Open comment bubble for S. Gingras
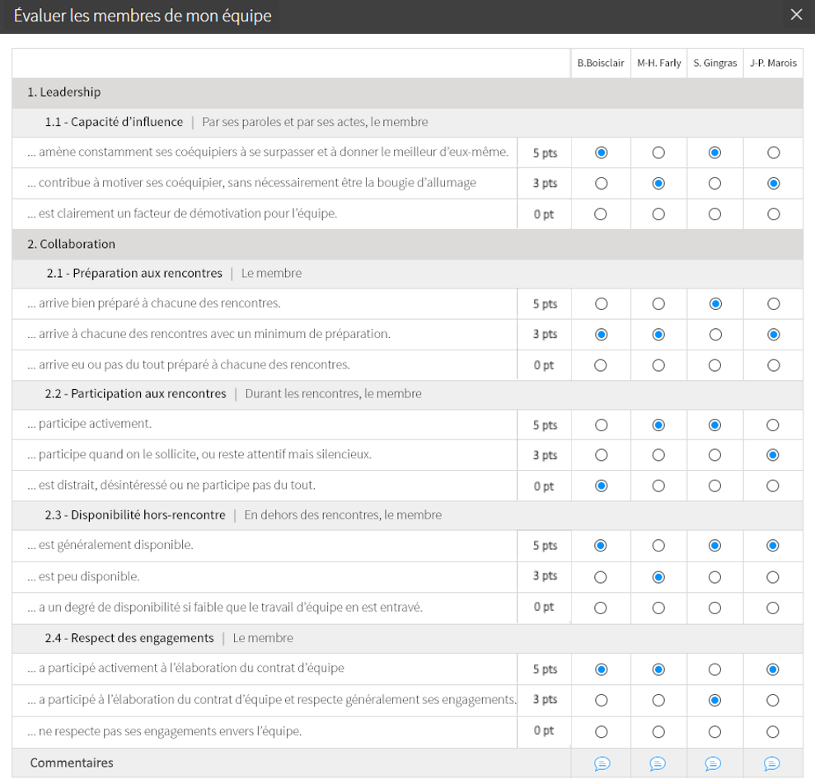The image size is (815, 784). pyautogui.click(x=713, y=763)
